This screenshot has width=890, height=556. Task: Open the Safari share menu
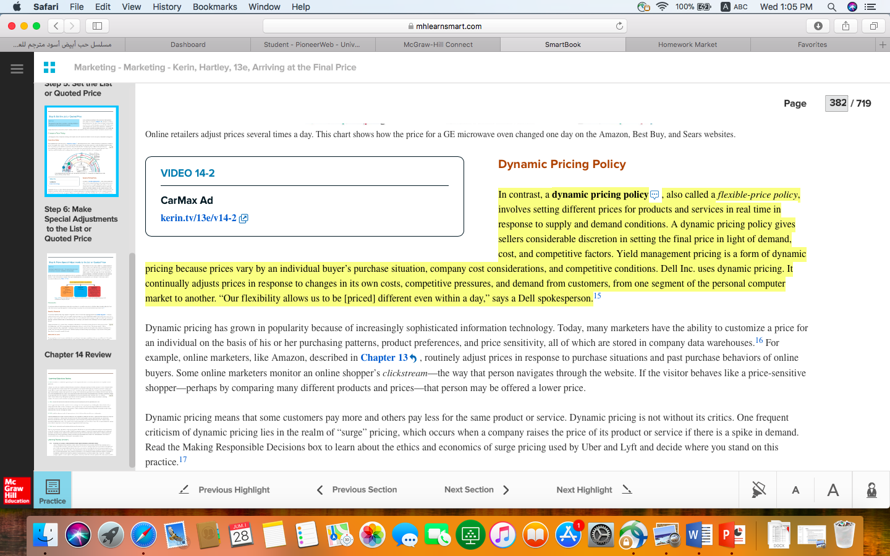845,26
